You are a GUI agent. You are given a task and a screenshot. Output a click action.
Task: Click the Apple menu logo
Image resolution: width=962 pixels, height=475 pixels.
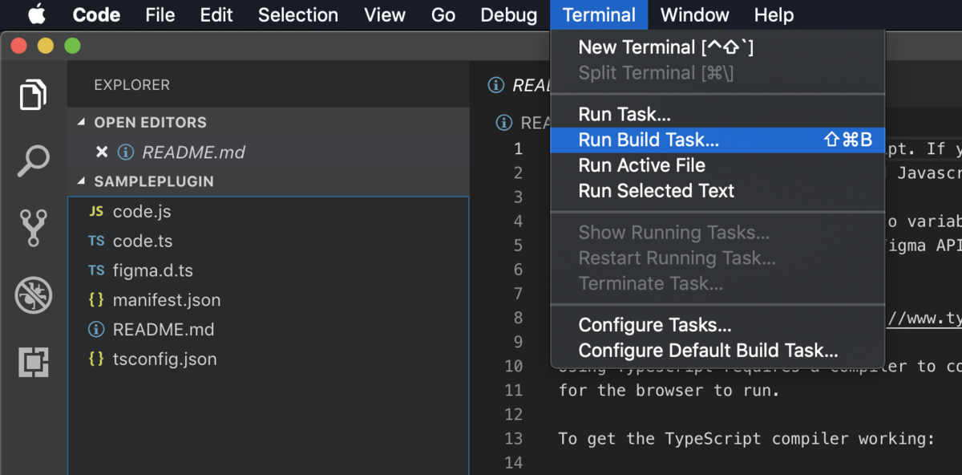point(37,14)
